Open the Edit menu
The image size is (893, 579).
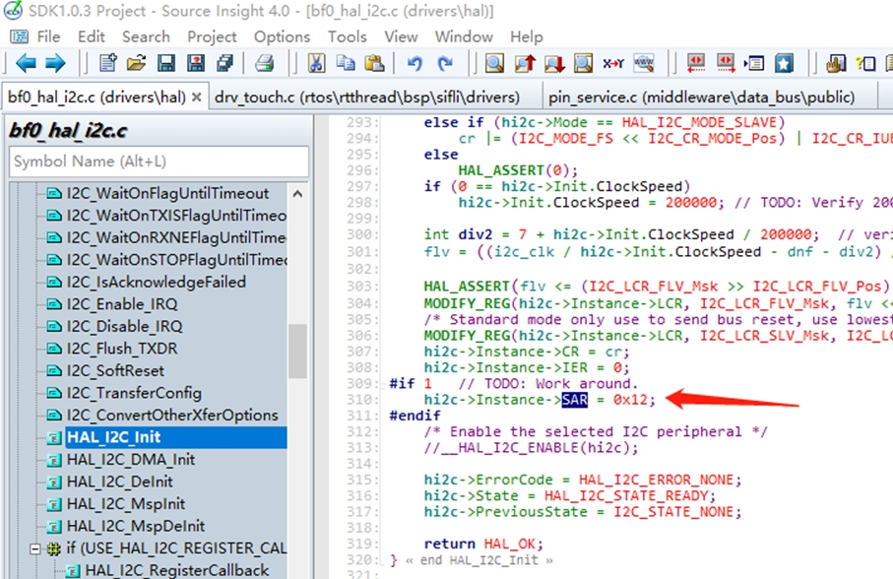point(92,36)
